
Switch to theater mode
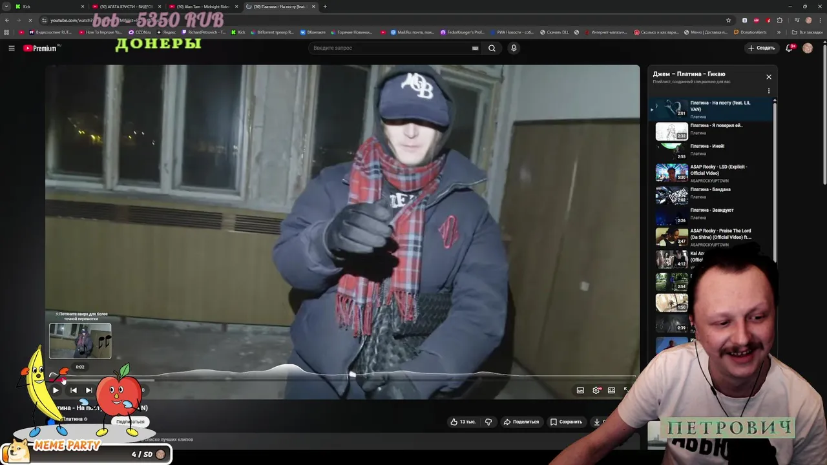click(611, 390)
